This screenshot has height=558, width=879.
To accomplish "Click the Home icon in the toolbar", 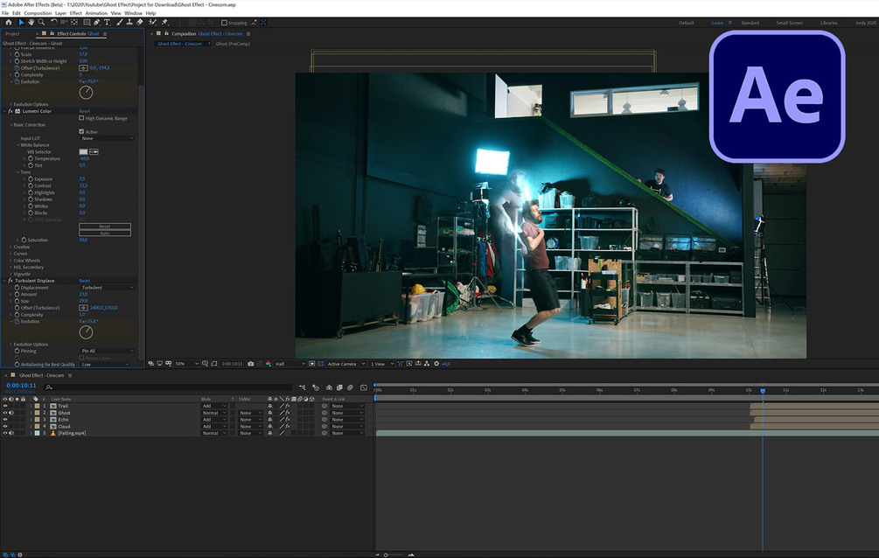I will 9,23.
